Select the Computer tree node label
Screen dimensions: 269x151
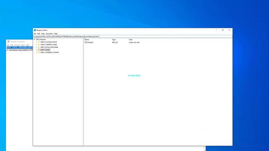tap(42, 39)
